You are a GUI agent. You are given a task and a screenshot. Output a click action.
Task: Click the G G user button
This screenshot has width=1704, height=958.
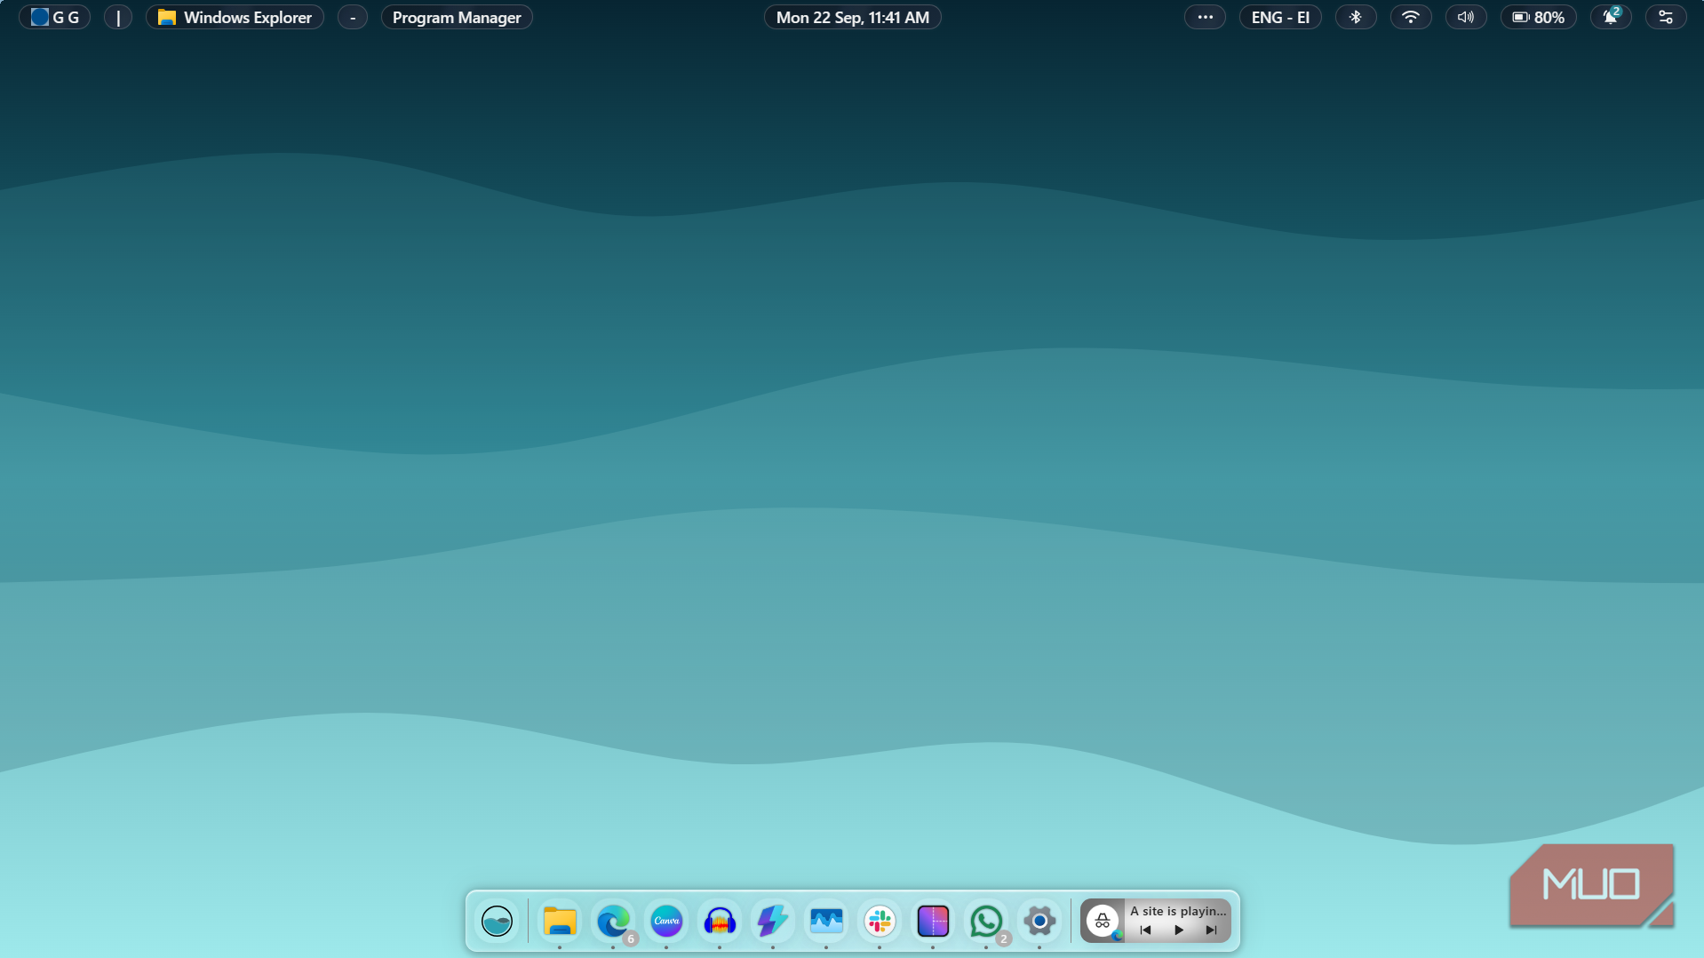[x=55, y=17]
